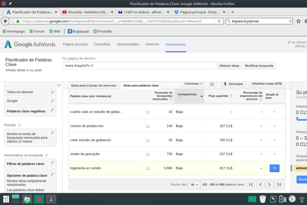Open the file manager in the taskbar

pos(27,199)
